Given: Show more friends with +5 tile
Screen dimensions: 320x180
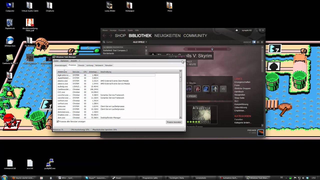Looking at the screenshot, I should (x=223, y=89).
